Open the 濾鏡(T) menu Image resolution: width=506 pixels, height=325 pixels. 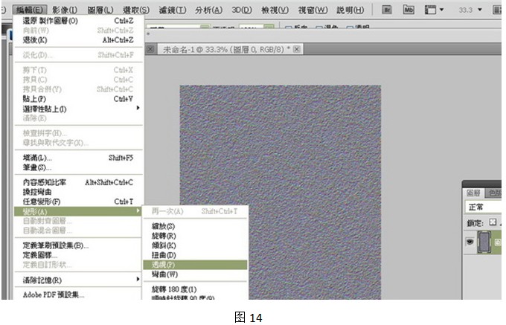pyautogui.click(x=173, y=10)
